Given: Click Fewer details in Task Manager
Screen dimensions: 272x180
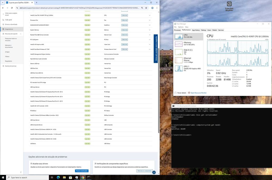Looking at the screenshot, I should (180, 93).
